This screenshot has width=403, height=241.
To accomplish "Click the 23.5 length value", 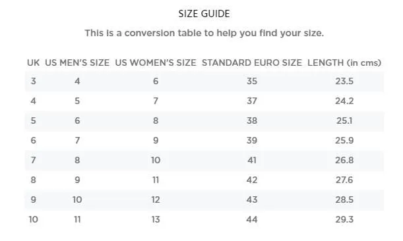I will [x=344, y=82].
